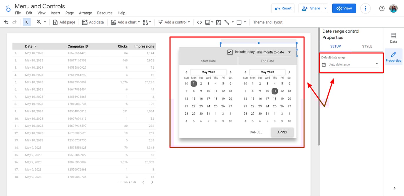Switch to the STYLE tab
Image resolution: width=404 pixels, height=196 pixels.
point(366,46)
